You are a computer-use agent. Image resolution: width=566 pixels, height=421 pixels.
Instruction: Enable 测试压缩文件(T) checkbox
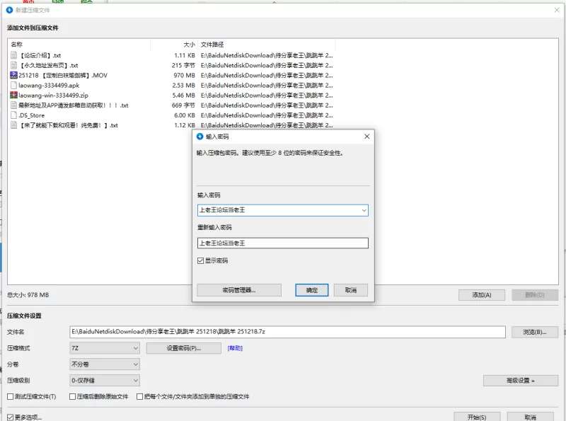(x=10, y=396)
